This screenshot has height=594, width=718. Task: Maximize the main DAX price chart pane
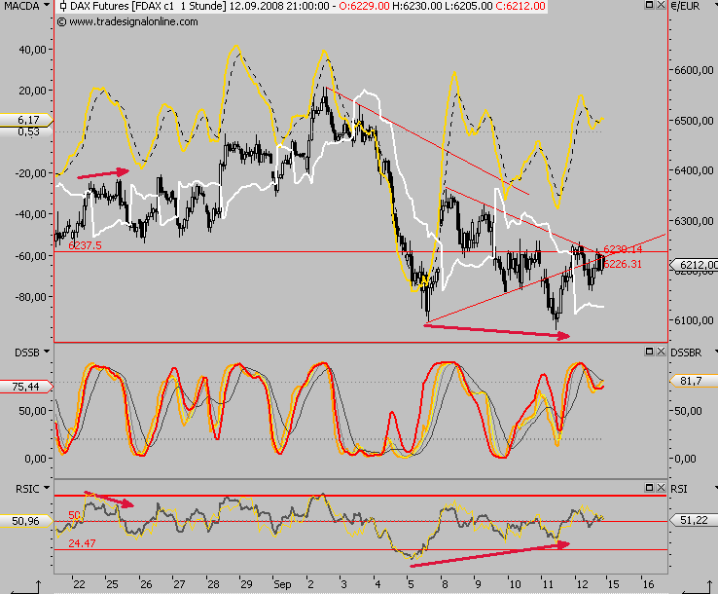(649, 5)
